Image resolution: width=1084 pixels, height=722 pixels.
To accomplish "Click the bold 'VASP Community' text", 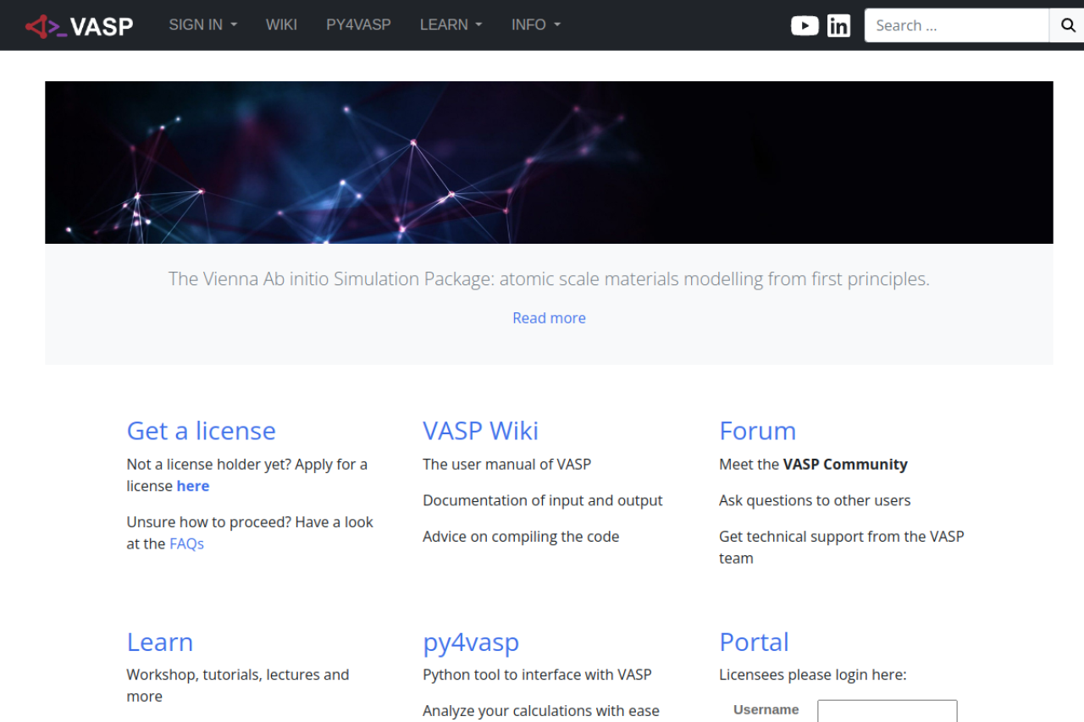I will tap(845, 464).
